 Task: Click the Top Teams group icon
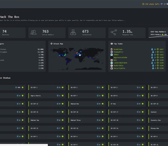click(x=112, y=44)
